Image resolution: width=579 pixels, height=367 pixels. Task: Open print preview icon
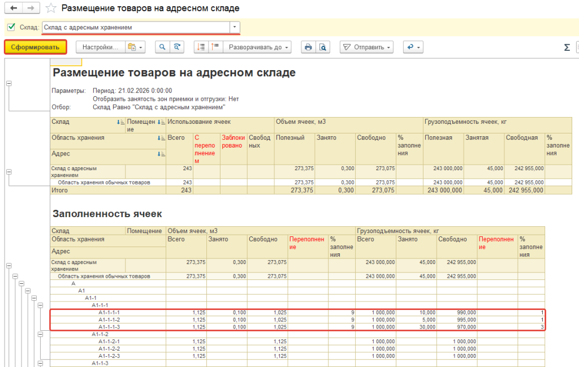tap(322, 48)
